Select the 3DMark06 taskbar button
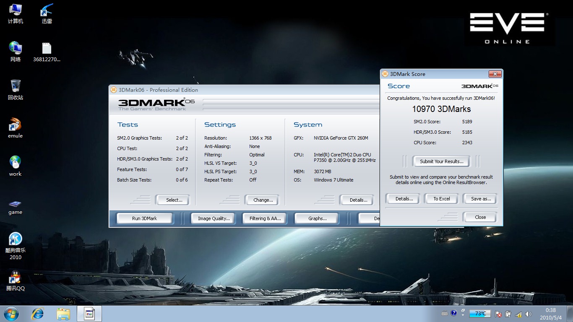Screen dimensions: 573x322 point(89,313)
